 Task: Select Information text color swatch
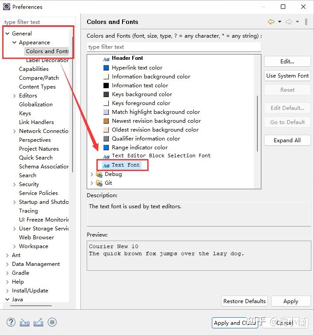point(106,86)
